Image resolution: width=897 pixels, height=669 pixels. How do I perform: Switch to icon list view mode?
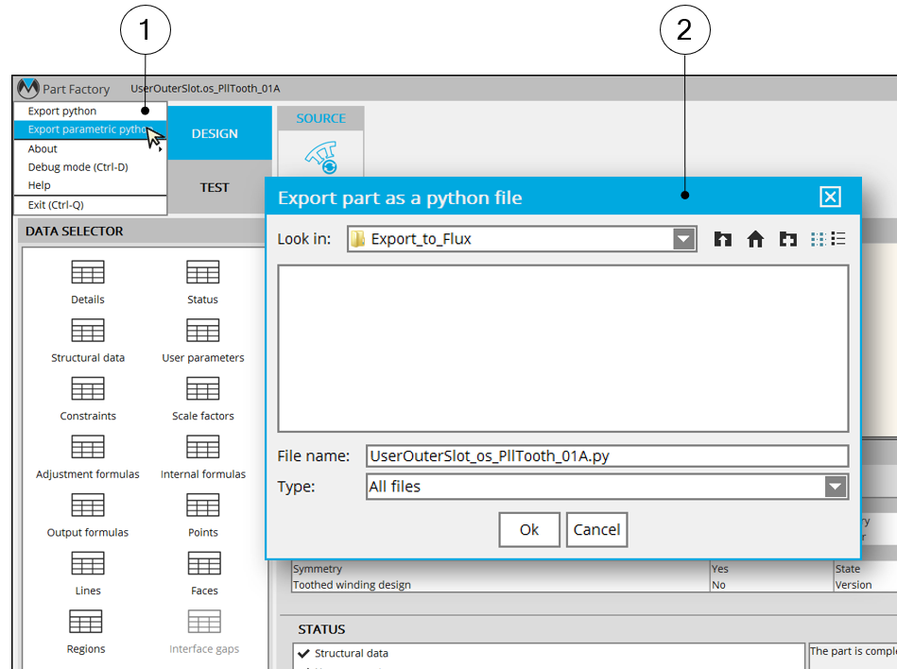(x=819, y=239)
